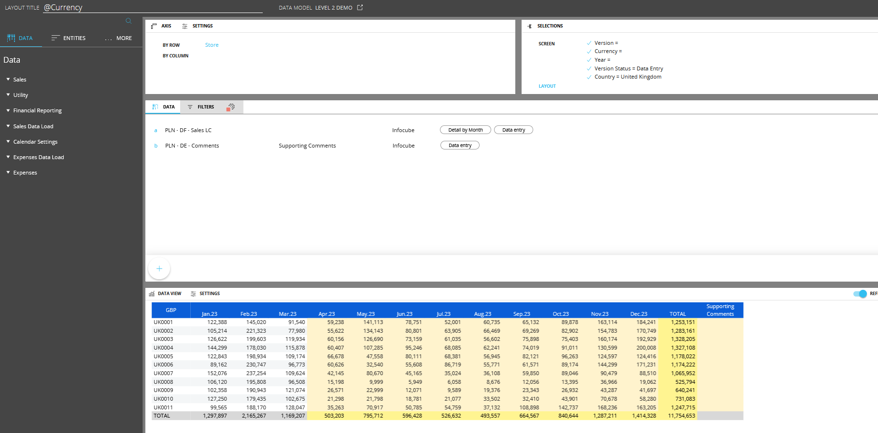Click the Selections panel icon
Image resolution: width=878 pixels, height=433 pixels.
click(530, 26)
